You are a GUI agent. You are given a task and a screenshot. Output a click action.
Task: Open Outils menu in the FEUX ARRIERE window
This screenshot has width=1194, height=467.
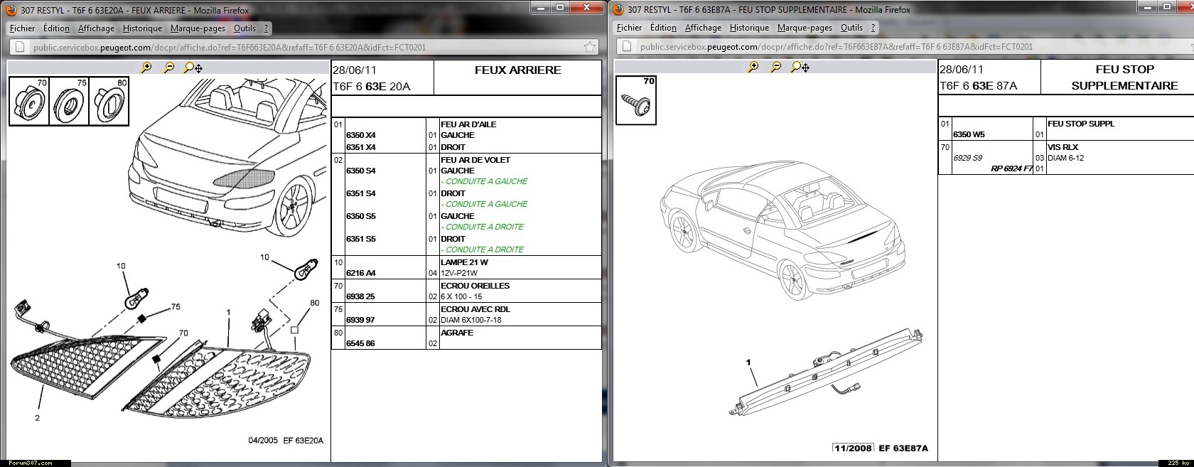pos(244,28)
